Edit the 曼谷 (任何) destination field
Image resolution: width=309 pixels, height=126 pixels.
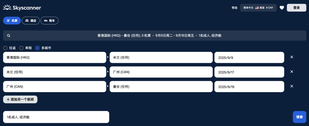pyautogui.click(x=161, y=86)
